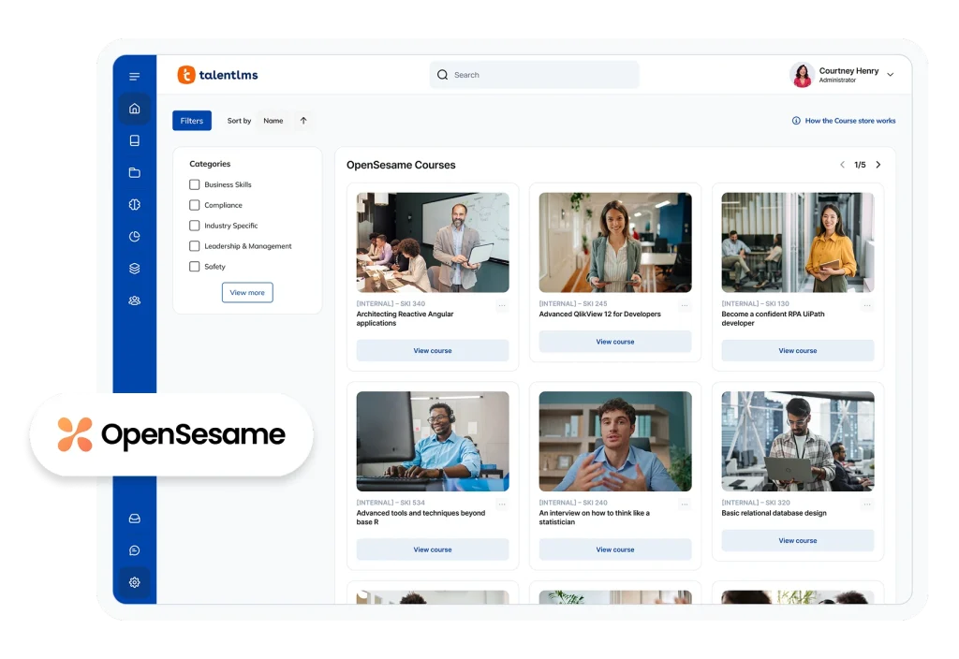Open the users group icon in sidebar
This screenshot has width=959, height=659.
click(134, 300)
